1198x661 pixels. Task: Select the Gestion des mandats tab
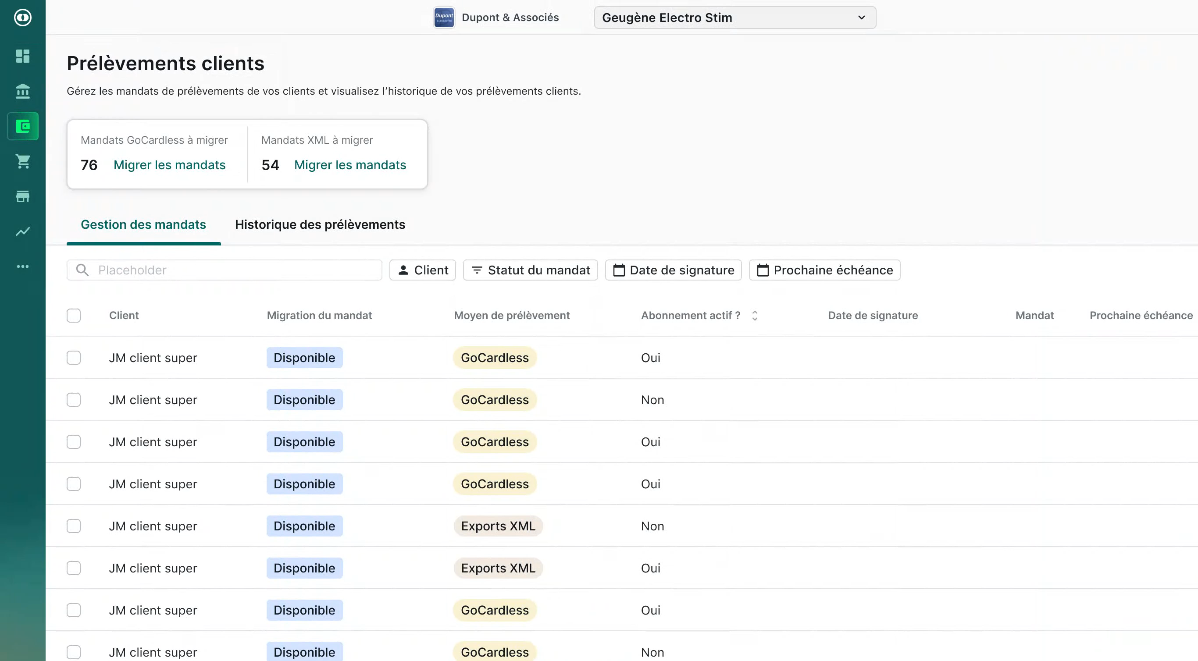143,224
